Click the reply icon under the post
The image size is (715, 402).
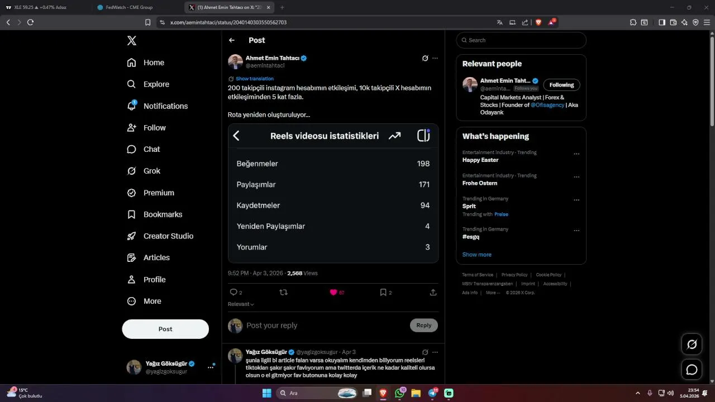[233, 292]
